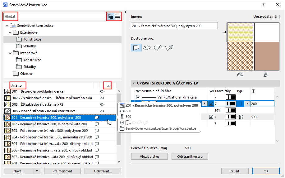
Task: Click composite thumbnail of D05 row
Action: pyautogui.click(x=7, y=111)
